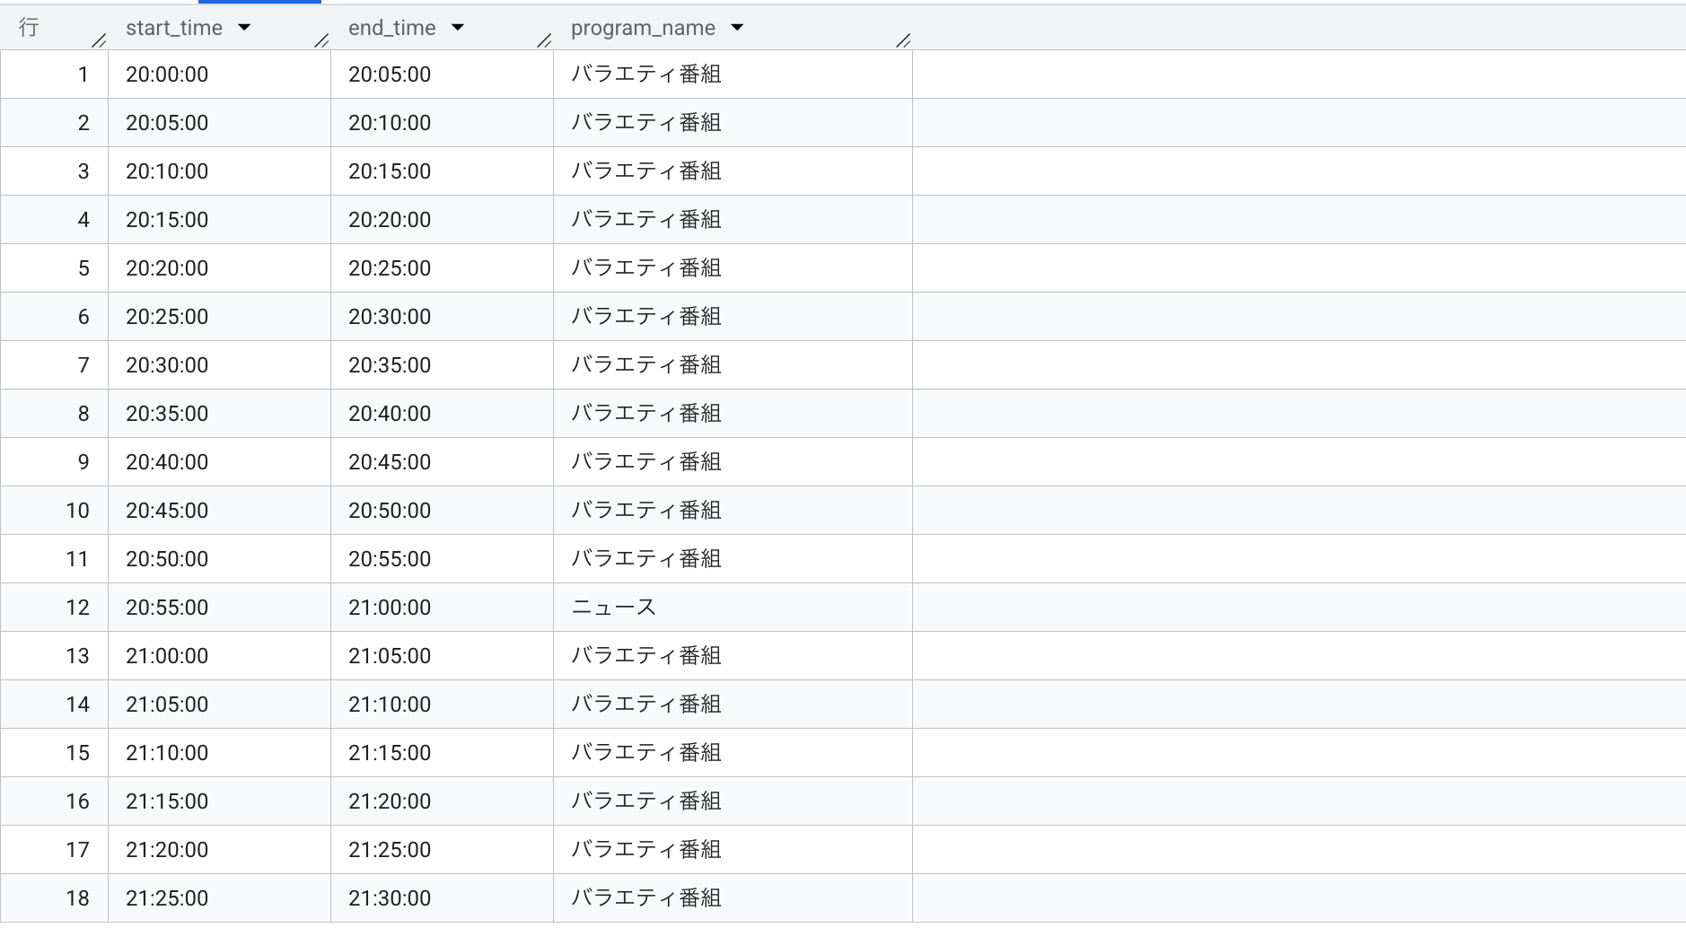Click the 21:10:00 start_time in row 15

(x=167, y=753)
